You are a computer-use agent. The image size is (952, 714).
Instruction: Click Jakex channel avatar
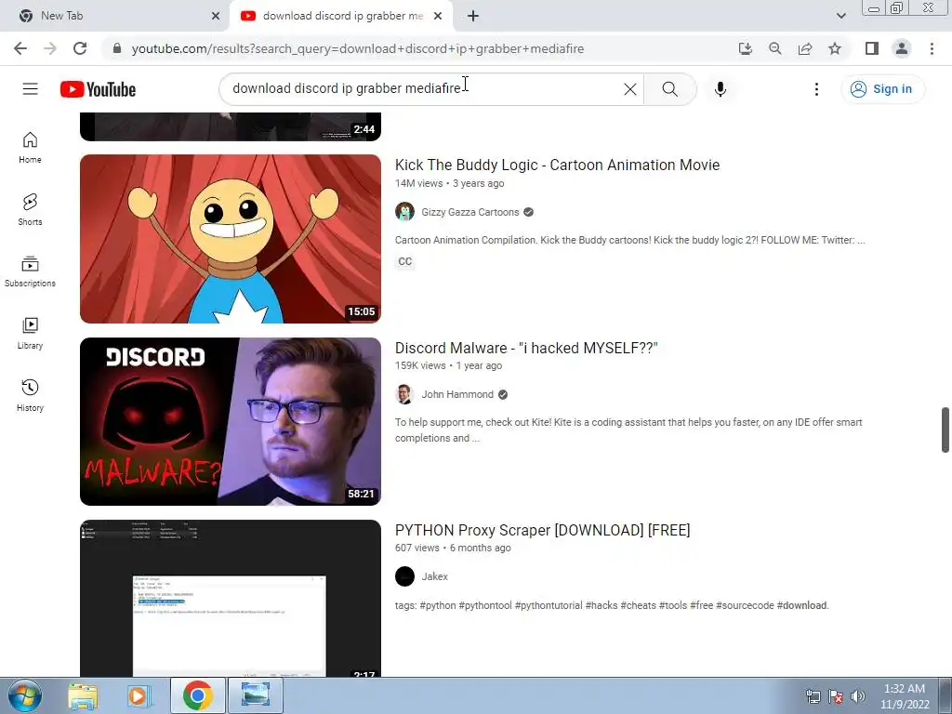click(405, 576)
